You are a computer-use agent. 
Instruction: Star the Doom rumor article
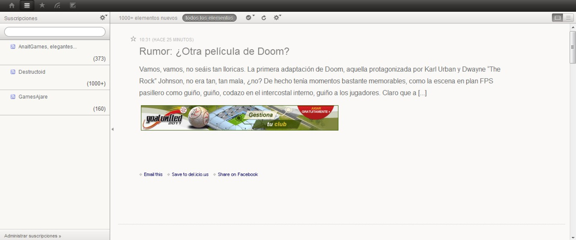pyautogui.click(x=133, y=39)
